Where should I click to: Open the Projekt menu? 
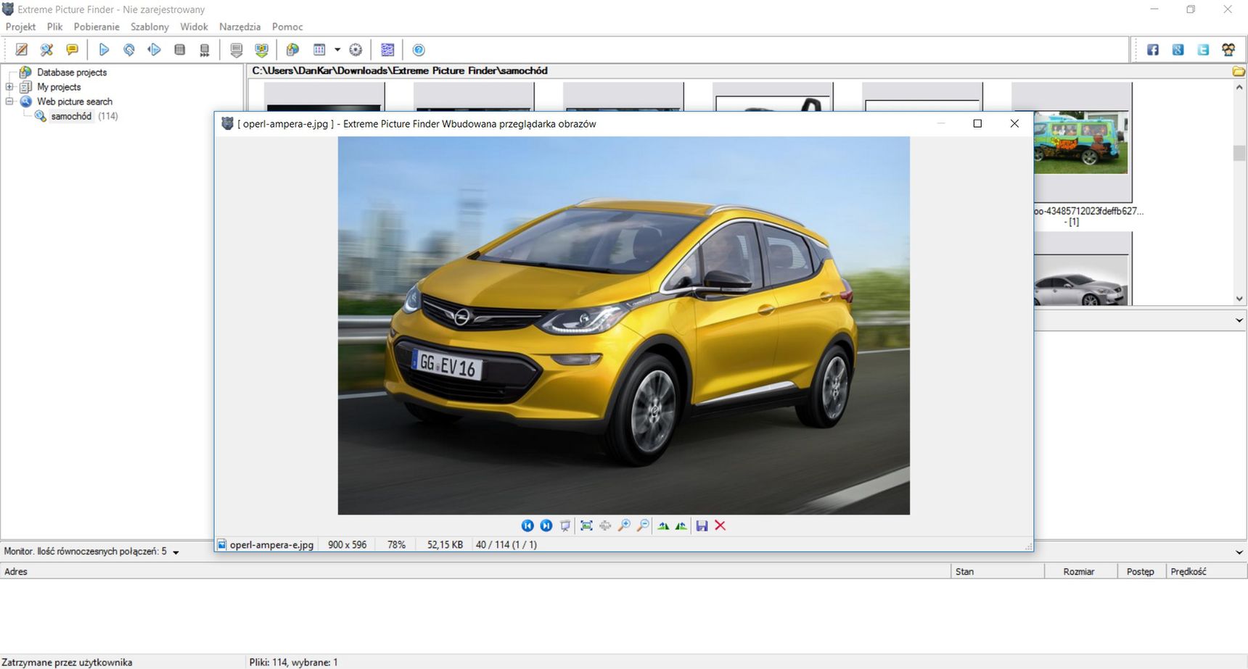point(20,27)
